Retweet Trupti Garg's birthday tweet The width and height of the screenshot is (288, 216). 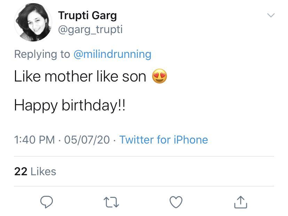[111, 202]
